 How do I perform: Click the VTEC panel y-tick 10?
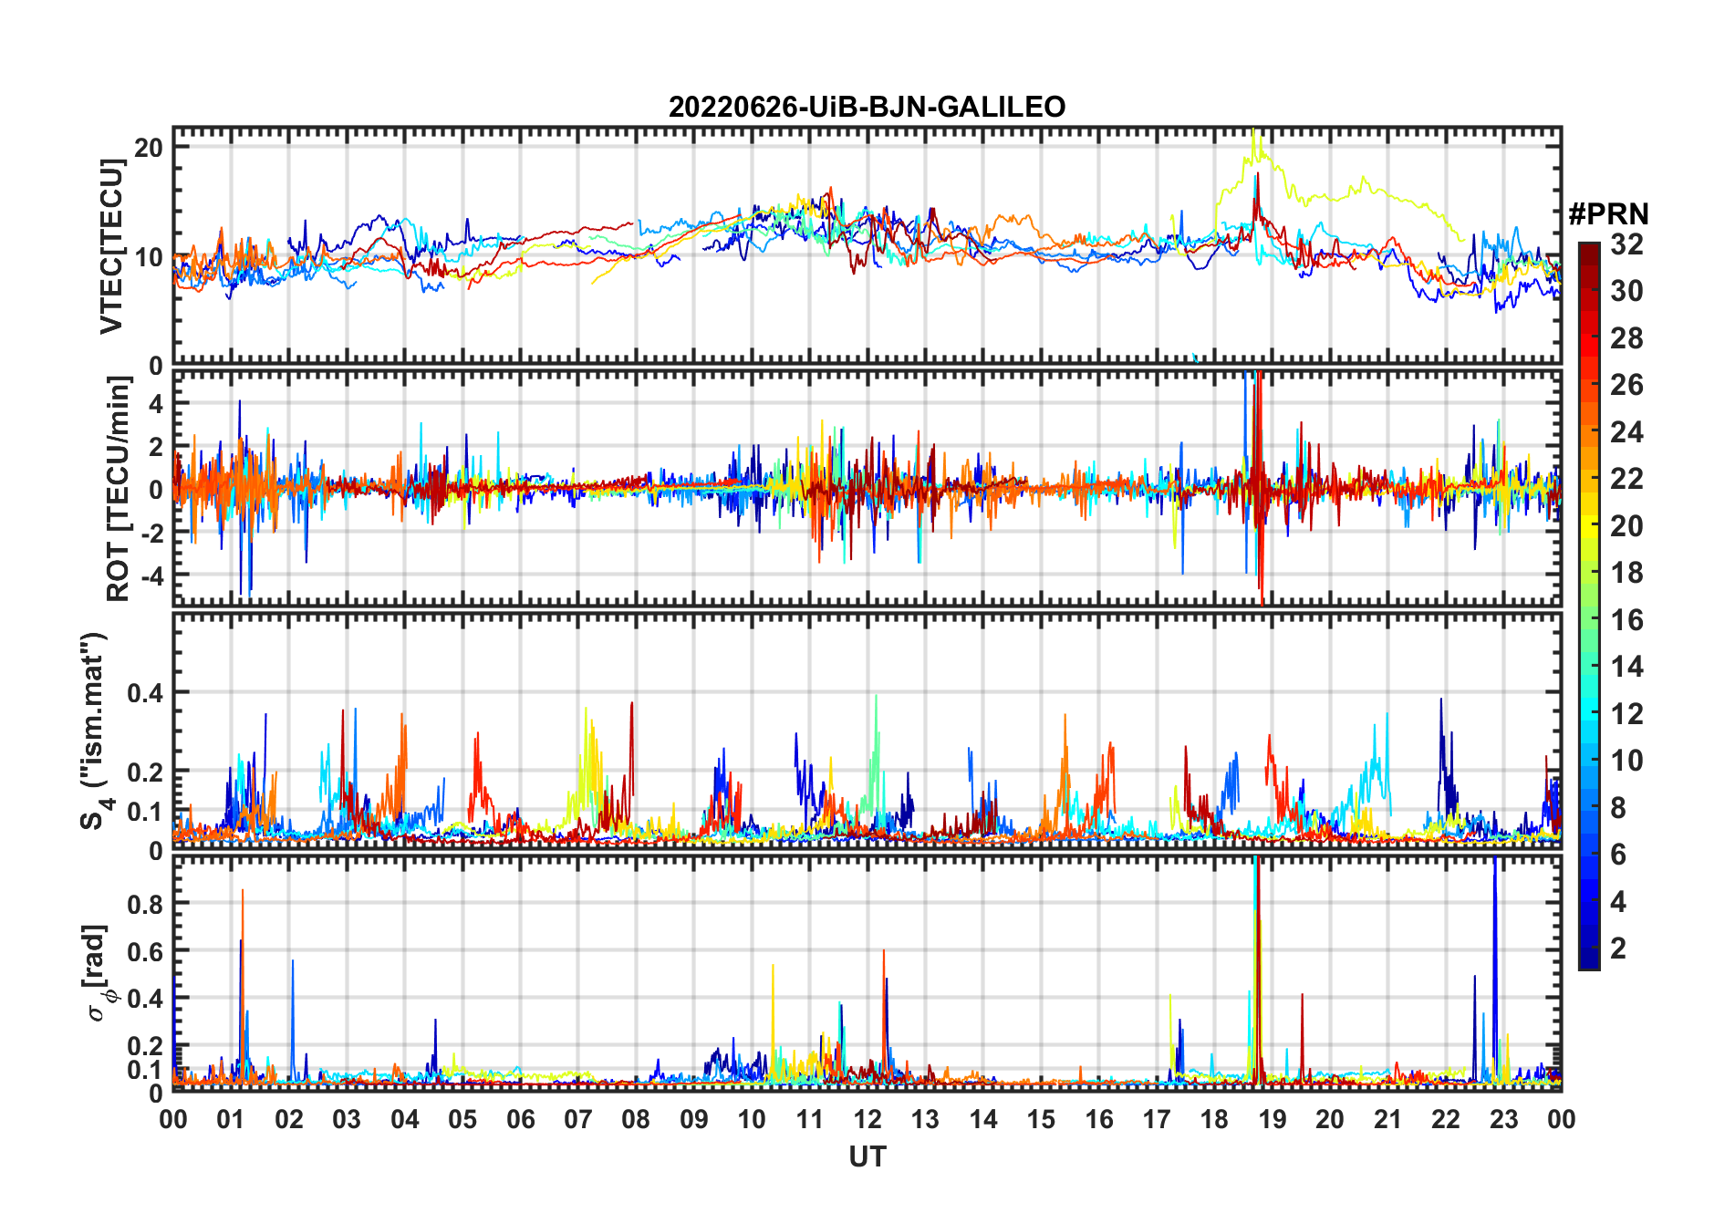coord(149,257)
